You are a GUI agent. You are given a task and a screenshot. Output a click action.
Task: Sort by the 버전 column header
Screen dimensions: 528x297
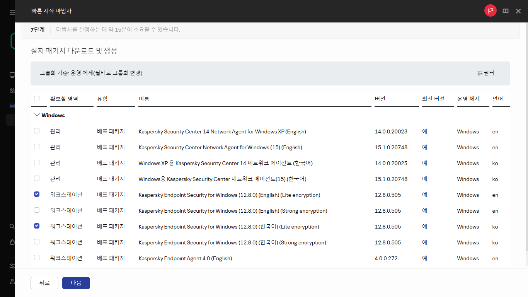(x=380, y=99)
